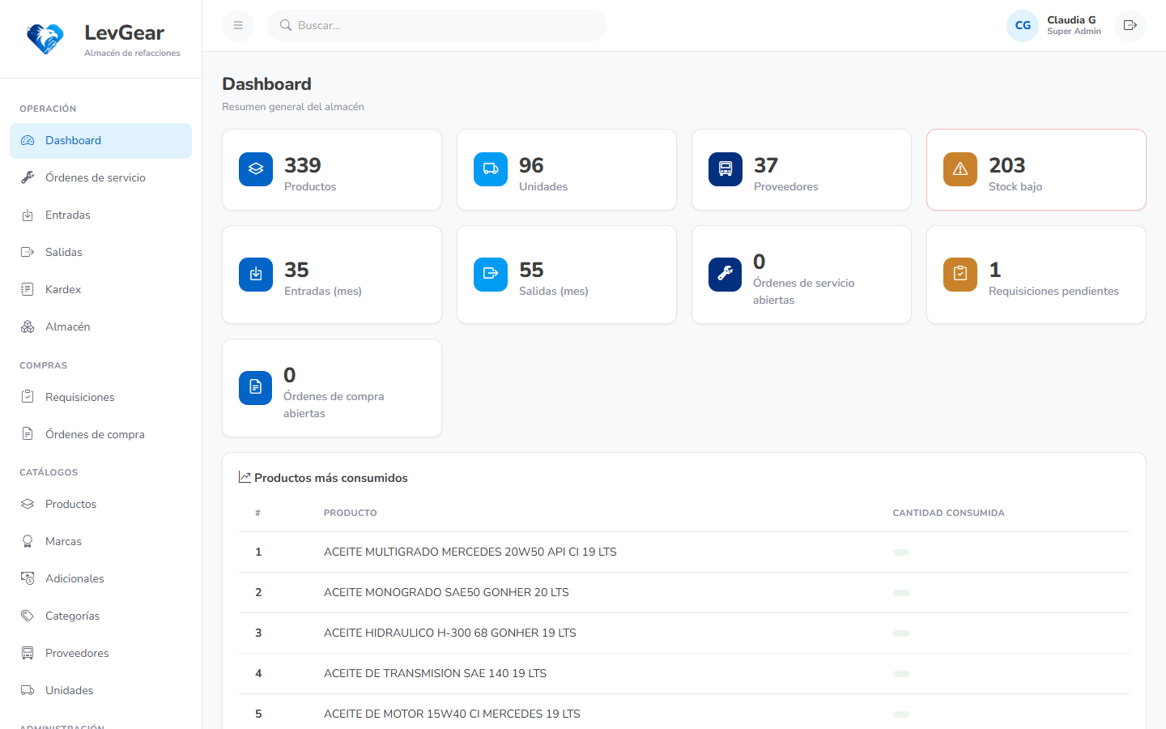Click the chart icon beside Productos más consumidos
Screen dimensions: 1166x729
coord(245,477)
